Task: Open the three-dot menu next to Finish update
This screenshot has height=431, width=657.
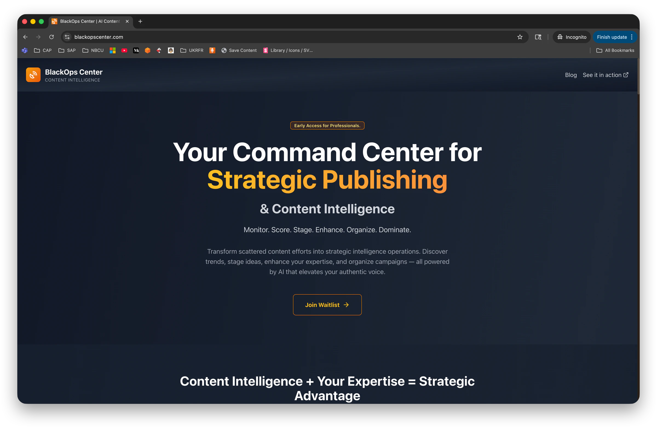Action: click(x=632, y=37)
